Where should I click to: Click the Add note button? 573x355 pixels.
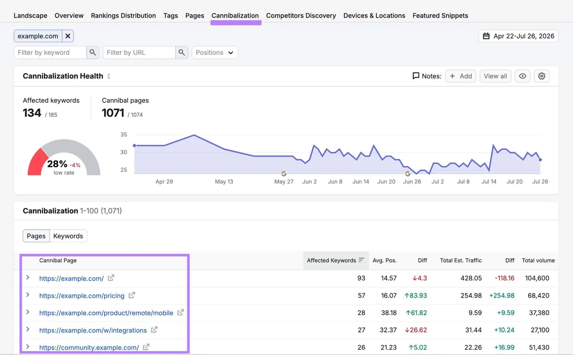(461, 76)
